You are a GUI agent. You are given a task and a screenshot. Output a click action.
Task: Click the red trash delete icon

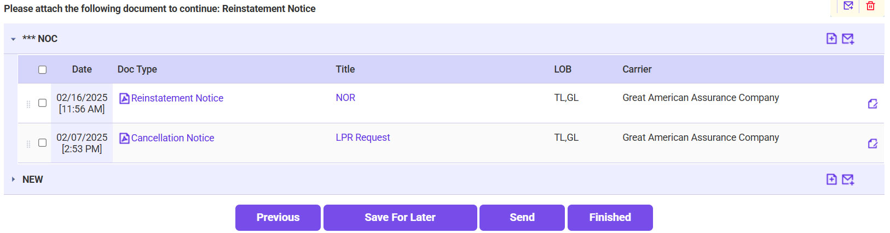870,6
